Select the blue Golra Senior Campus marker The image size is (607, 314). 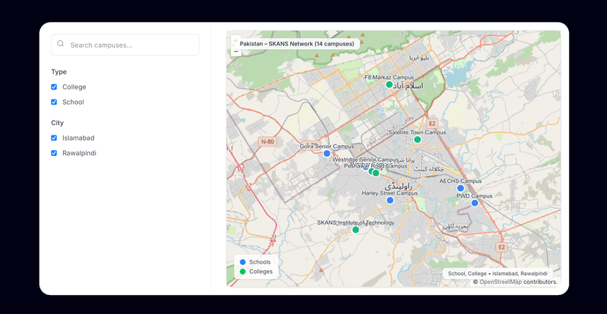coord(327,154)
